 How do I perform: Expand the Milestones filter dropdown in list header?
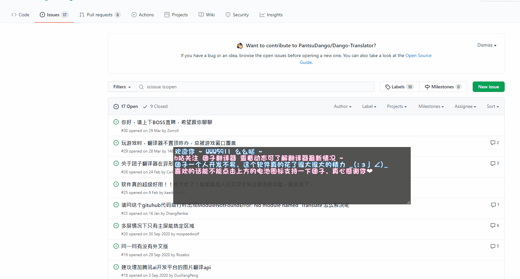431,107
